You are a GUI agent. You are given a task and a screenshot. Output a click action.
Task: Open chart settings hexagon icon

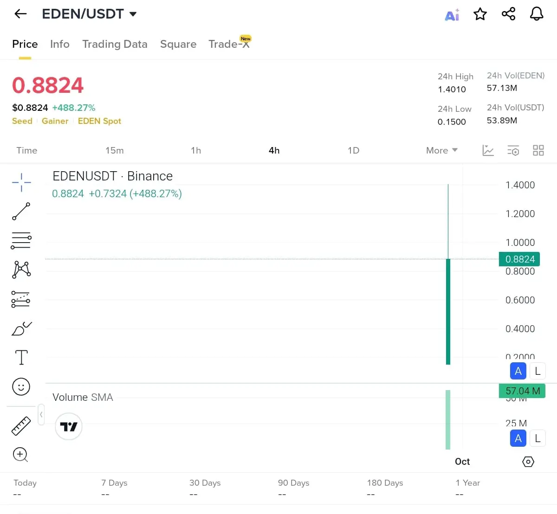coord(528,462)
